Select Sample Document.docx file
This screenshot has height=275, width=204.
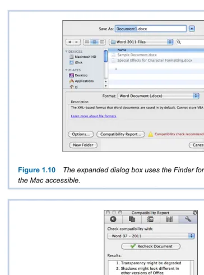pyautogui.click(x=134, y=55)
